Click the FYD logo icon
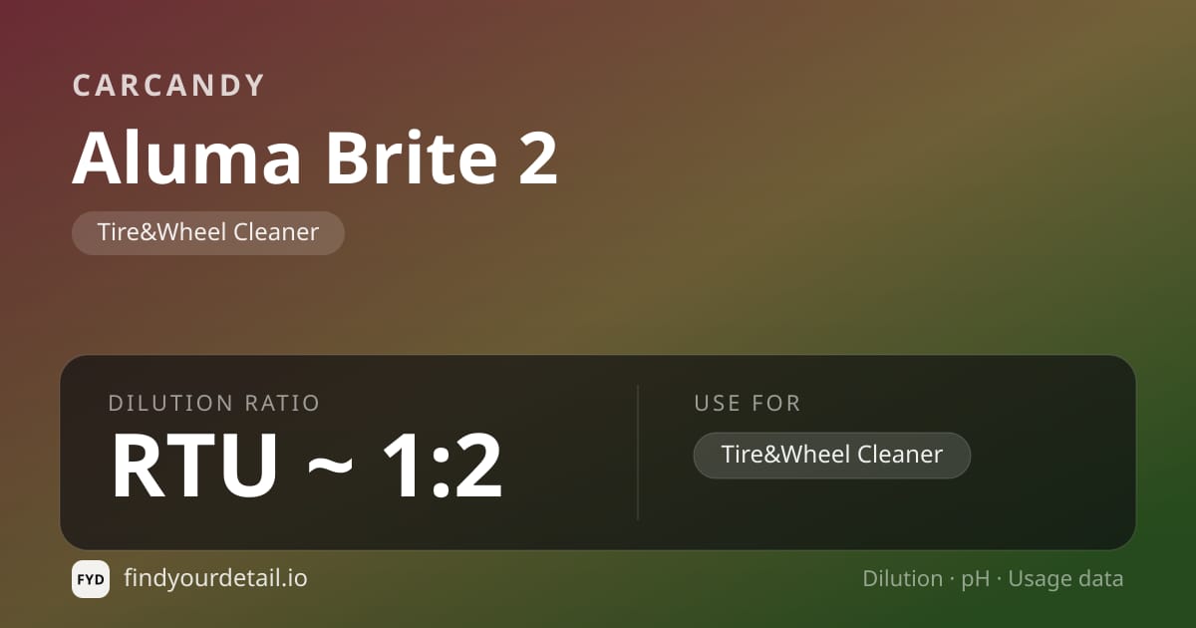1196x628 pixels. click(91, 579)
